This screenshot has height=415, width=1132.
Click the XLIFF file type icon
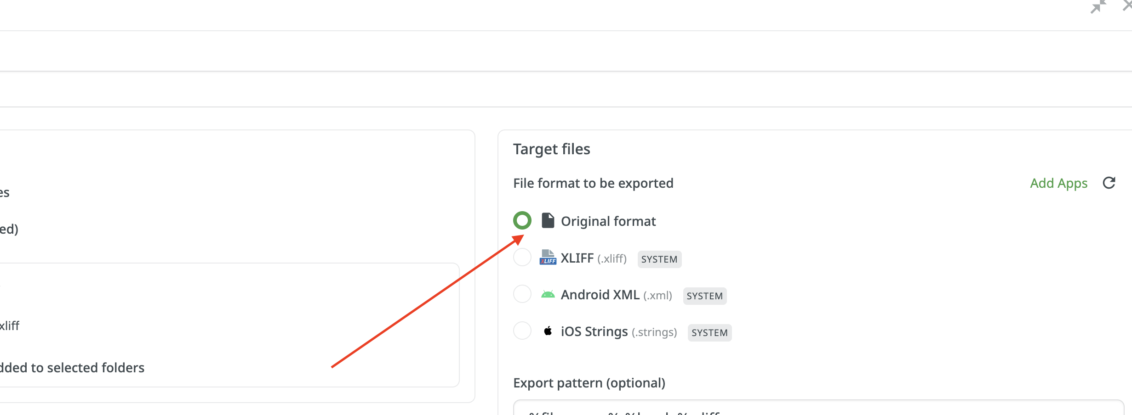pos(548,258)
